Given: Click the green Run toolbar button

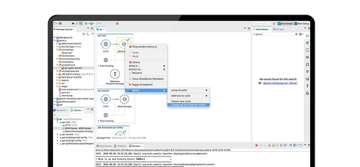Looking at the screenshot, I should pos(91,23).
